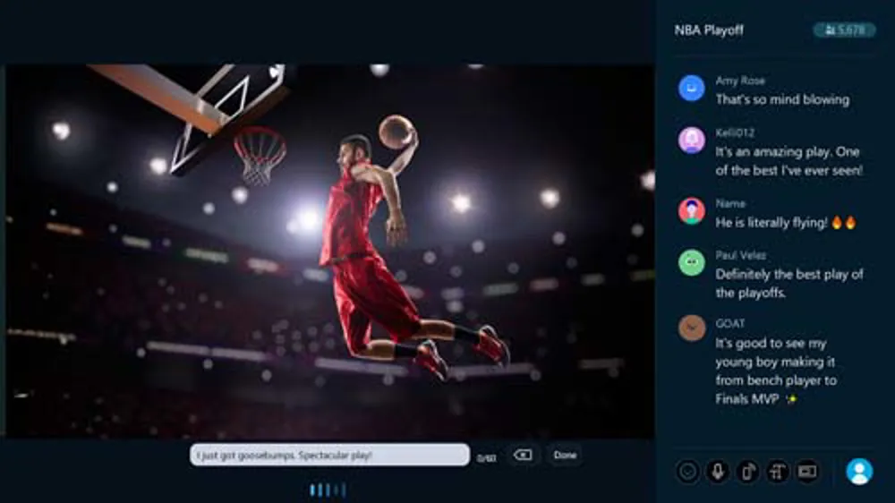Click the NBA Playoff chat title
The height and width of the screenshot is (503, 895).
tap(709, 30)
